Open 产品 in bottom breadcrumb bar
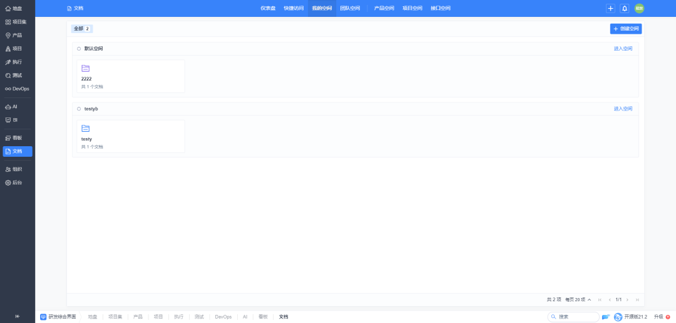The width and height of the screenshot is (676, 323). pos(138,317)
